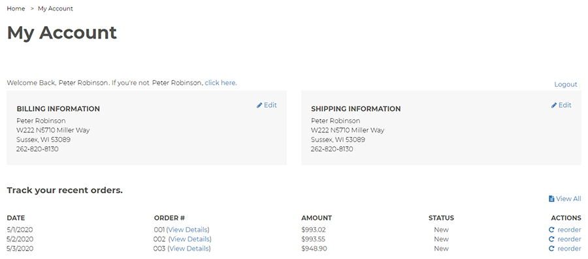588x259 pixels.
Task: Click reorder arrow icon for order 003
Action: click(551, 249)
